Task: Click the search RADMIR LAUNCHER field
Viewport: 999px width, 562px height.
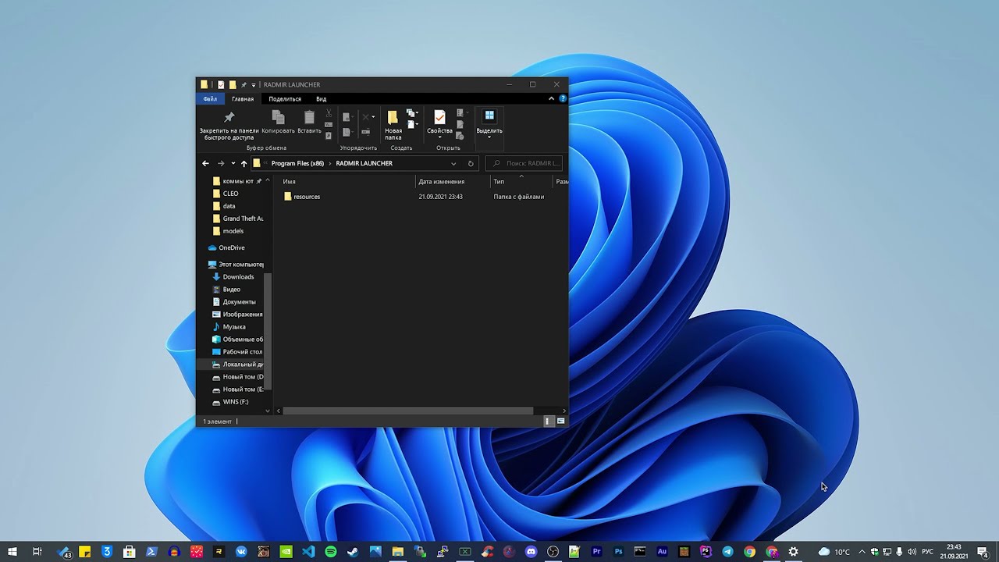Action: (524, 163)
